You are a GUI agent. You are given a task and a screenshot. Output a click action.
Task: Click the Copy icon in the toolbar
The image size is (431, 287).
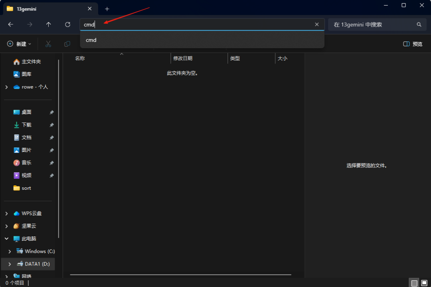(67, 44)
